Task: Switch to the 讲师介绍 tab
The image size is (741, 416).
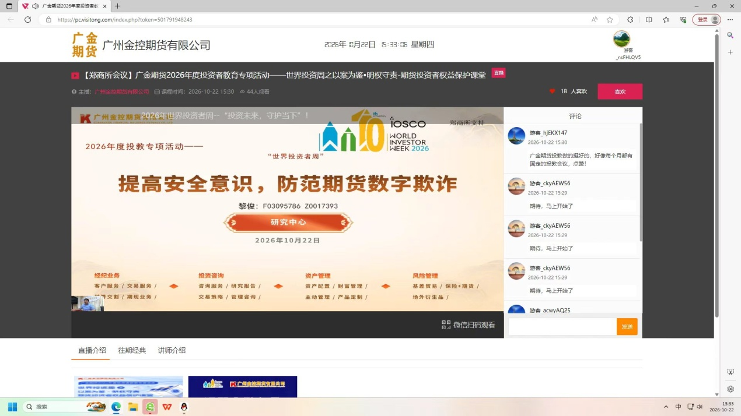Action: tap(172, 350)
